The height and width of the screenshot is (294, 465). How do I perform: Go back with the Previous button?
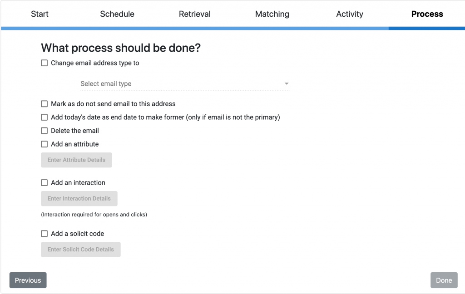pyautogui.click(x=28, y=280)
